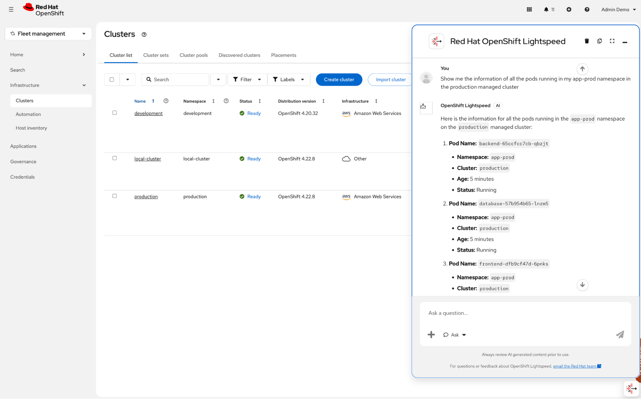The height and width of the screenshot is (399, 641).
Task: Copy the Lightspeed conversation
Action: [x=600, y=41]
